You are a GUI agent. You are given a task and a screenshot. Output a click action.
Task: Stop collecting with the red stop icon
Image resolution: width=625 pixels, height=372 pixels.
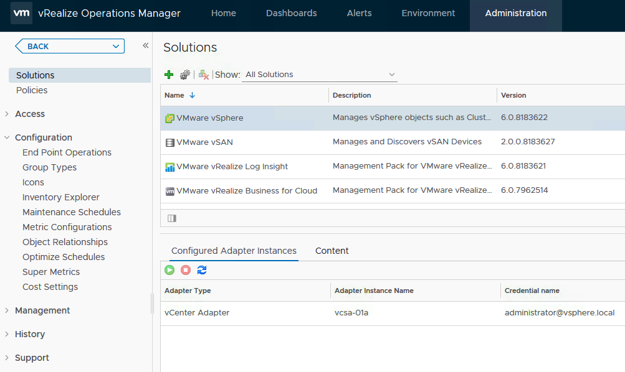click(x=184, y=270)
